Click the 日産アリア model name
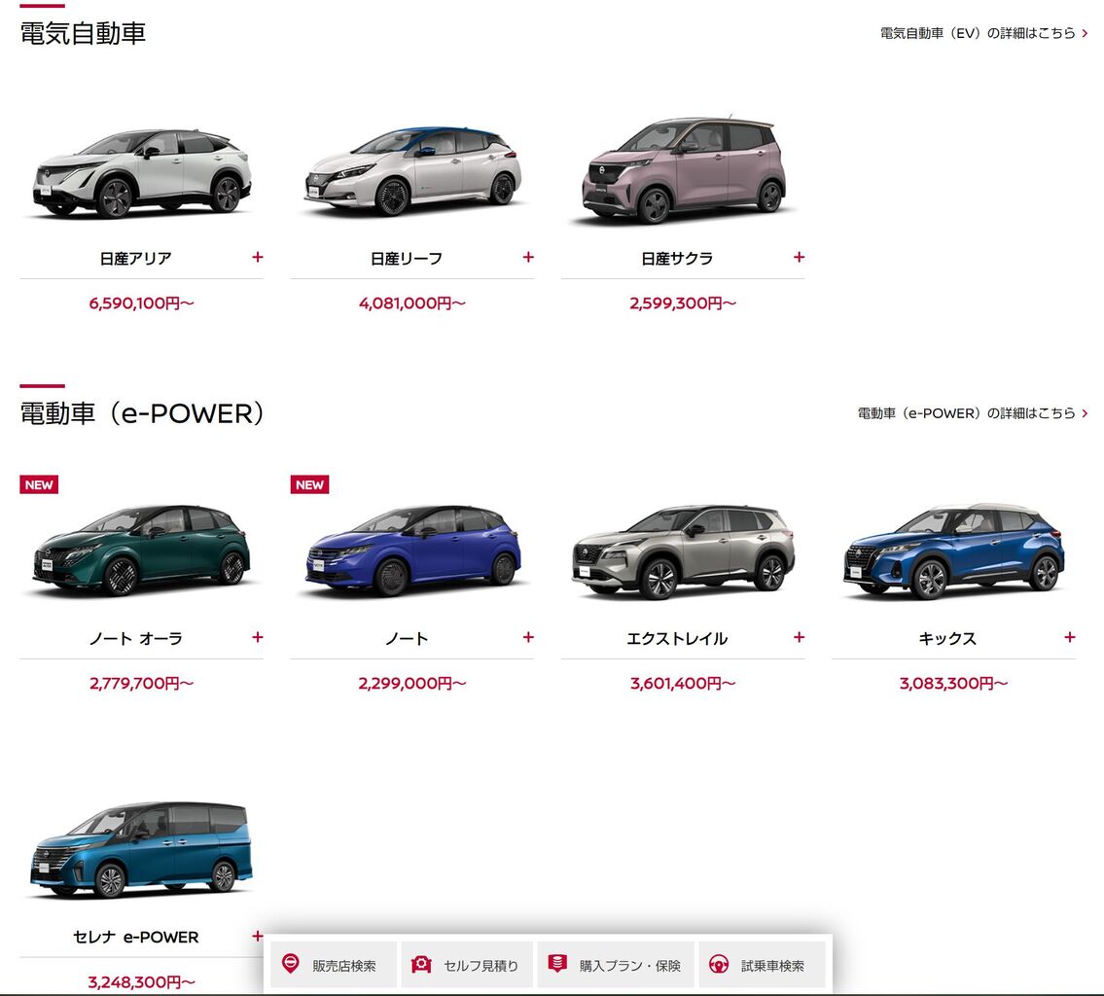This screenshot has height=996, width=1104. coord(136,259)
